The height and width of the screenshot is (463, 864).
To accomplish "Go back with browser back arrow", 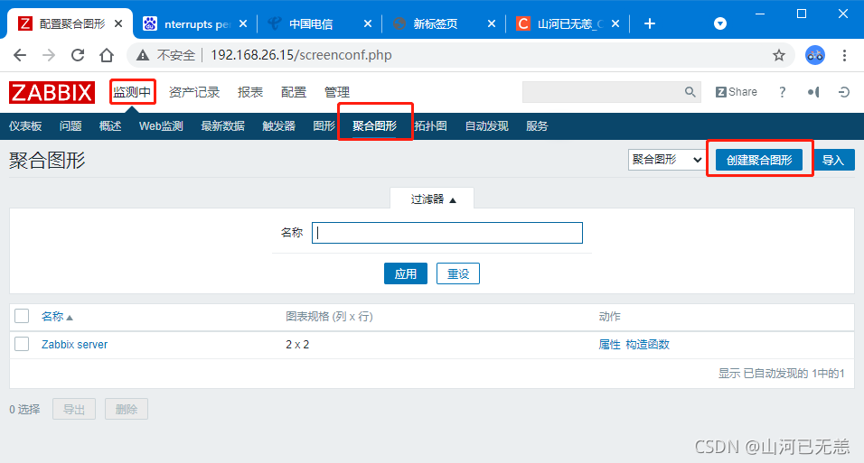I will 20,55.
